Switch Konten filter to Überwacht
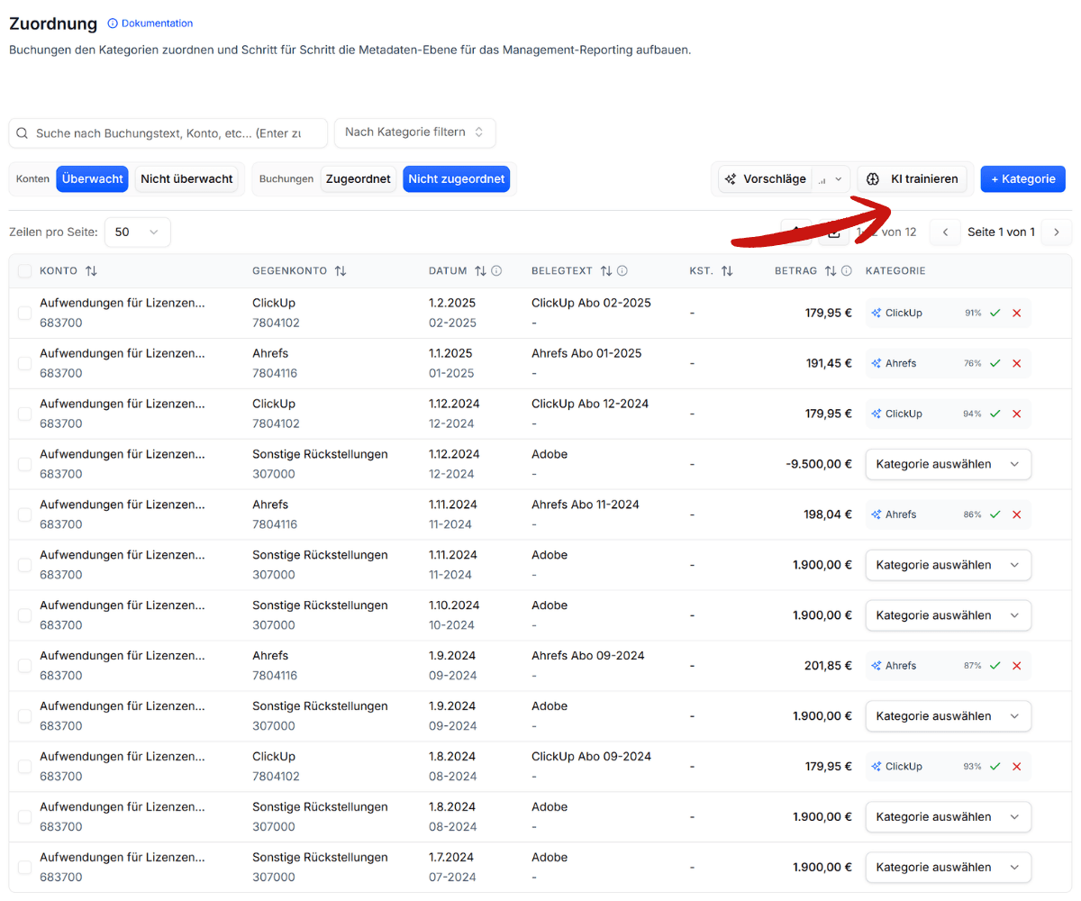The height and width of the screenshot is (901, 1081). point(92,179)
